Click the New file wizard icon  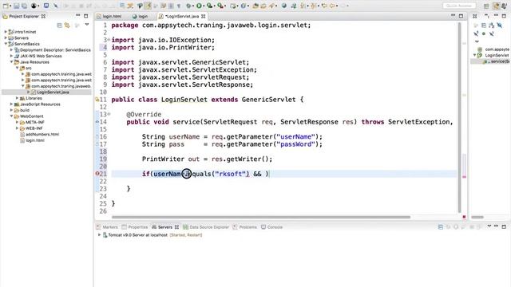pyautogui.click(x=6, y=6)
